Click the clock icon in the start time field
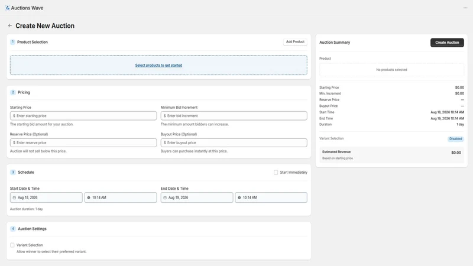This screenshot has height=266, width=473. click(x=89, y=198)
